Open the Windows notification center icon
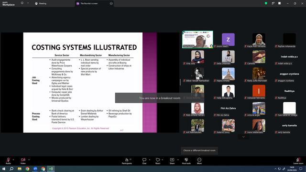Screen dimensions: 306x172 click(x=301, y=169)
